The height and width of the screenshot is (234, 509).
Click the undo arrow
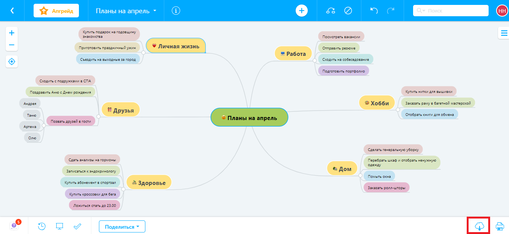click(374, 11)
